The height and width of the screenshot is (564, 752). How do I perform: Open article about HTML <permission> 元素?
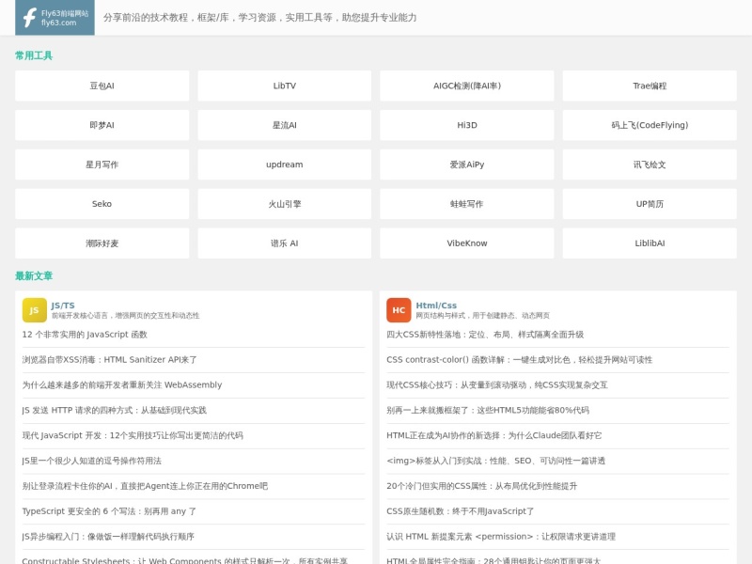click(x=501, y=537)
